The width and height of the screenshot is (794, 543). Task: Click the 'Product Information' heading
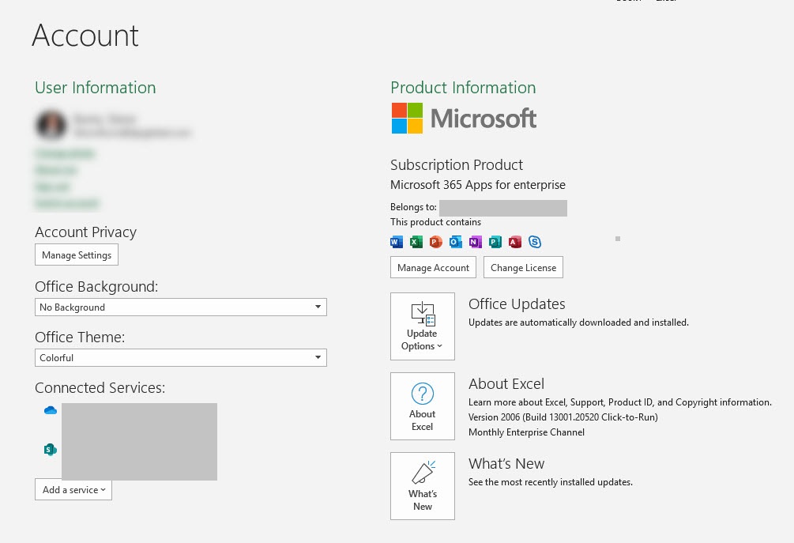pyautogui.click(x=463, y=88)
